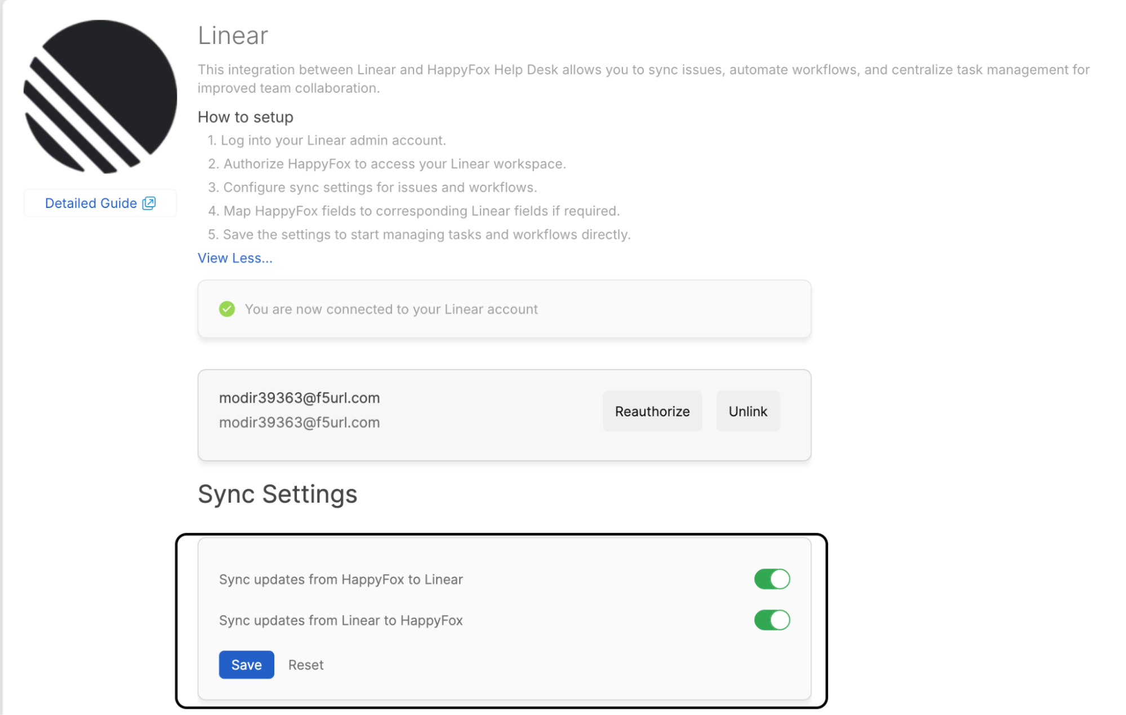Toggle Sync updates from Linear to HappyFox
Image resolution: width=1126 pixels, height=715 pixels.
[x=772, y=620]
